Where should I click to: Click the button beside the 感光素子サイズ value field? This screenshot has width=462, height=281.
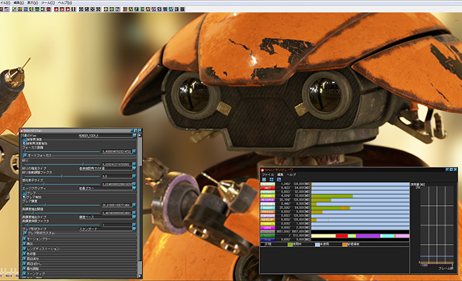pyautogui.click(x=134, y=184)
